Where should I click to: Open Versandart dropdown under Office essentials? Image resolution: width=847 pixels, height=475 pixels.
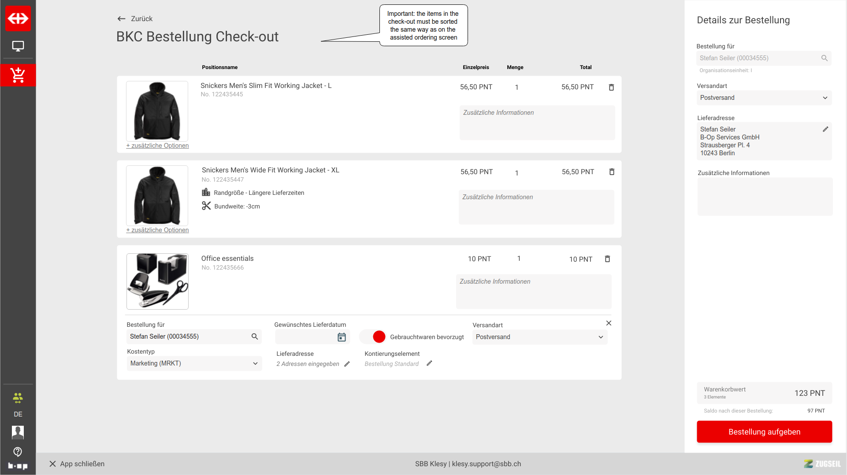(x=539, y=337)
